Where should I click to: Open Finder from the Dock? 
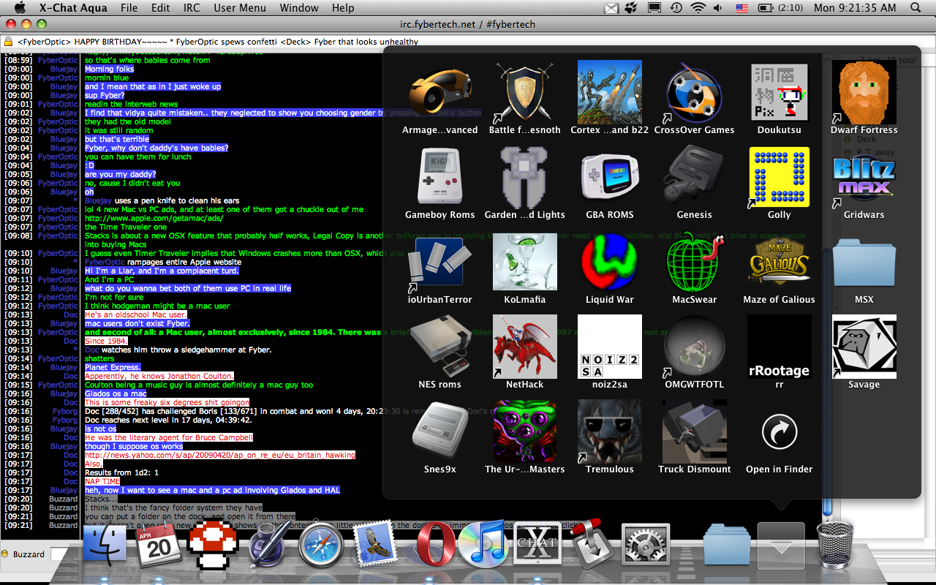pos(105,545)
